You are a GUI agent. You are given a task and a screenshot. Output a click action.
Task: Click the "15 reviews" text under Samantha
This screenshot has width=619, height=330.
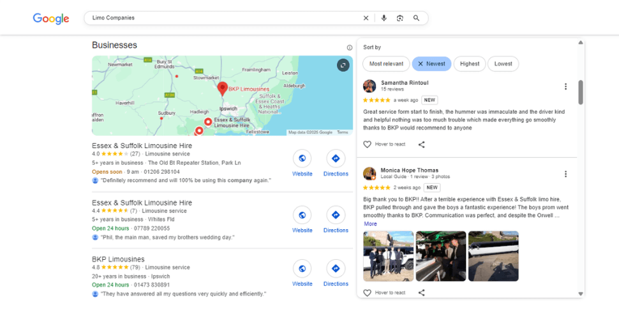[x=392, y=89]
